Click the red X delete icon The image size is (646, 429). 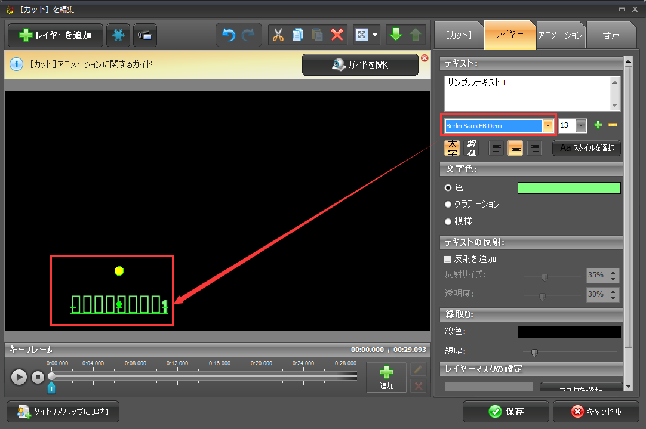(337, 35)
